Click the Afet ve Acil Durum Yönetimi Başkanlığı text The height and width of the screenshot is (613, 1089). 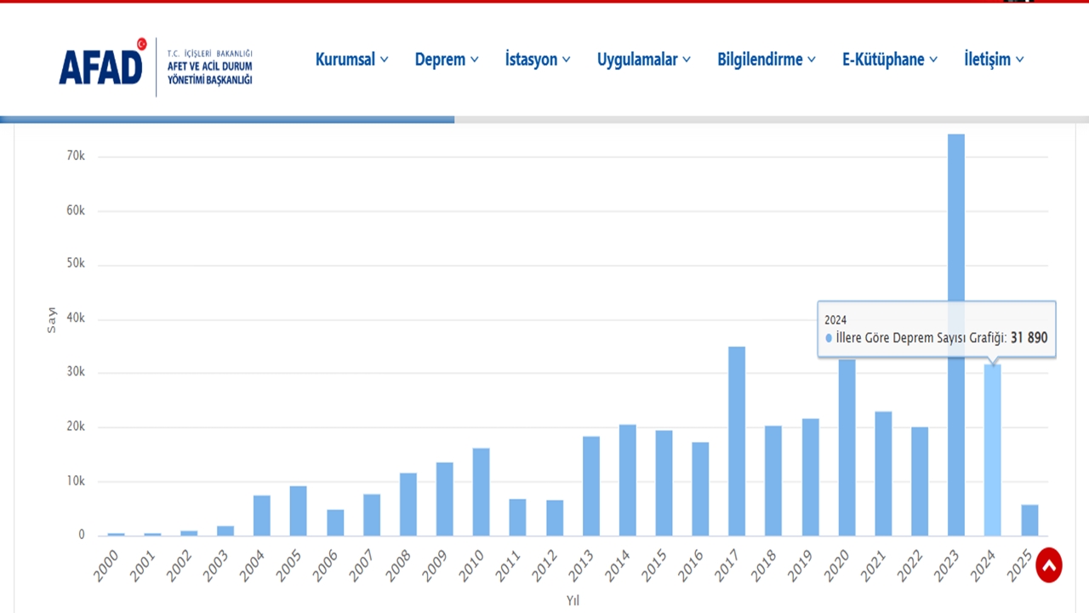pos(210,72)
